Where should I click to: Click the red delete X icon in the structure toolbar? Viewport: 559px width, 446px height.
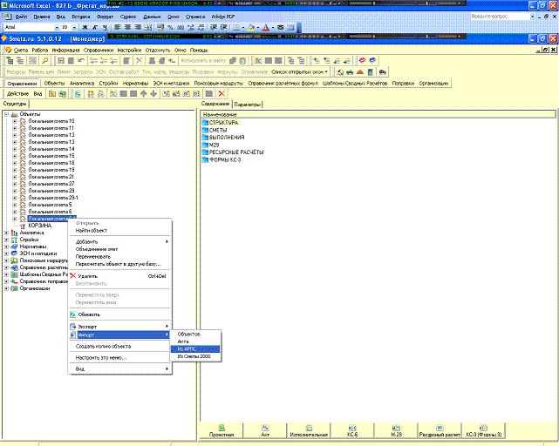[222, 93]
